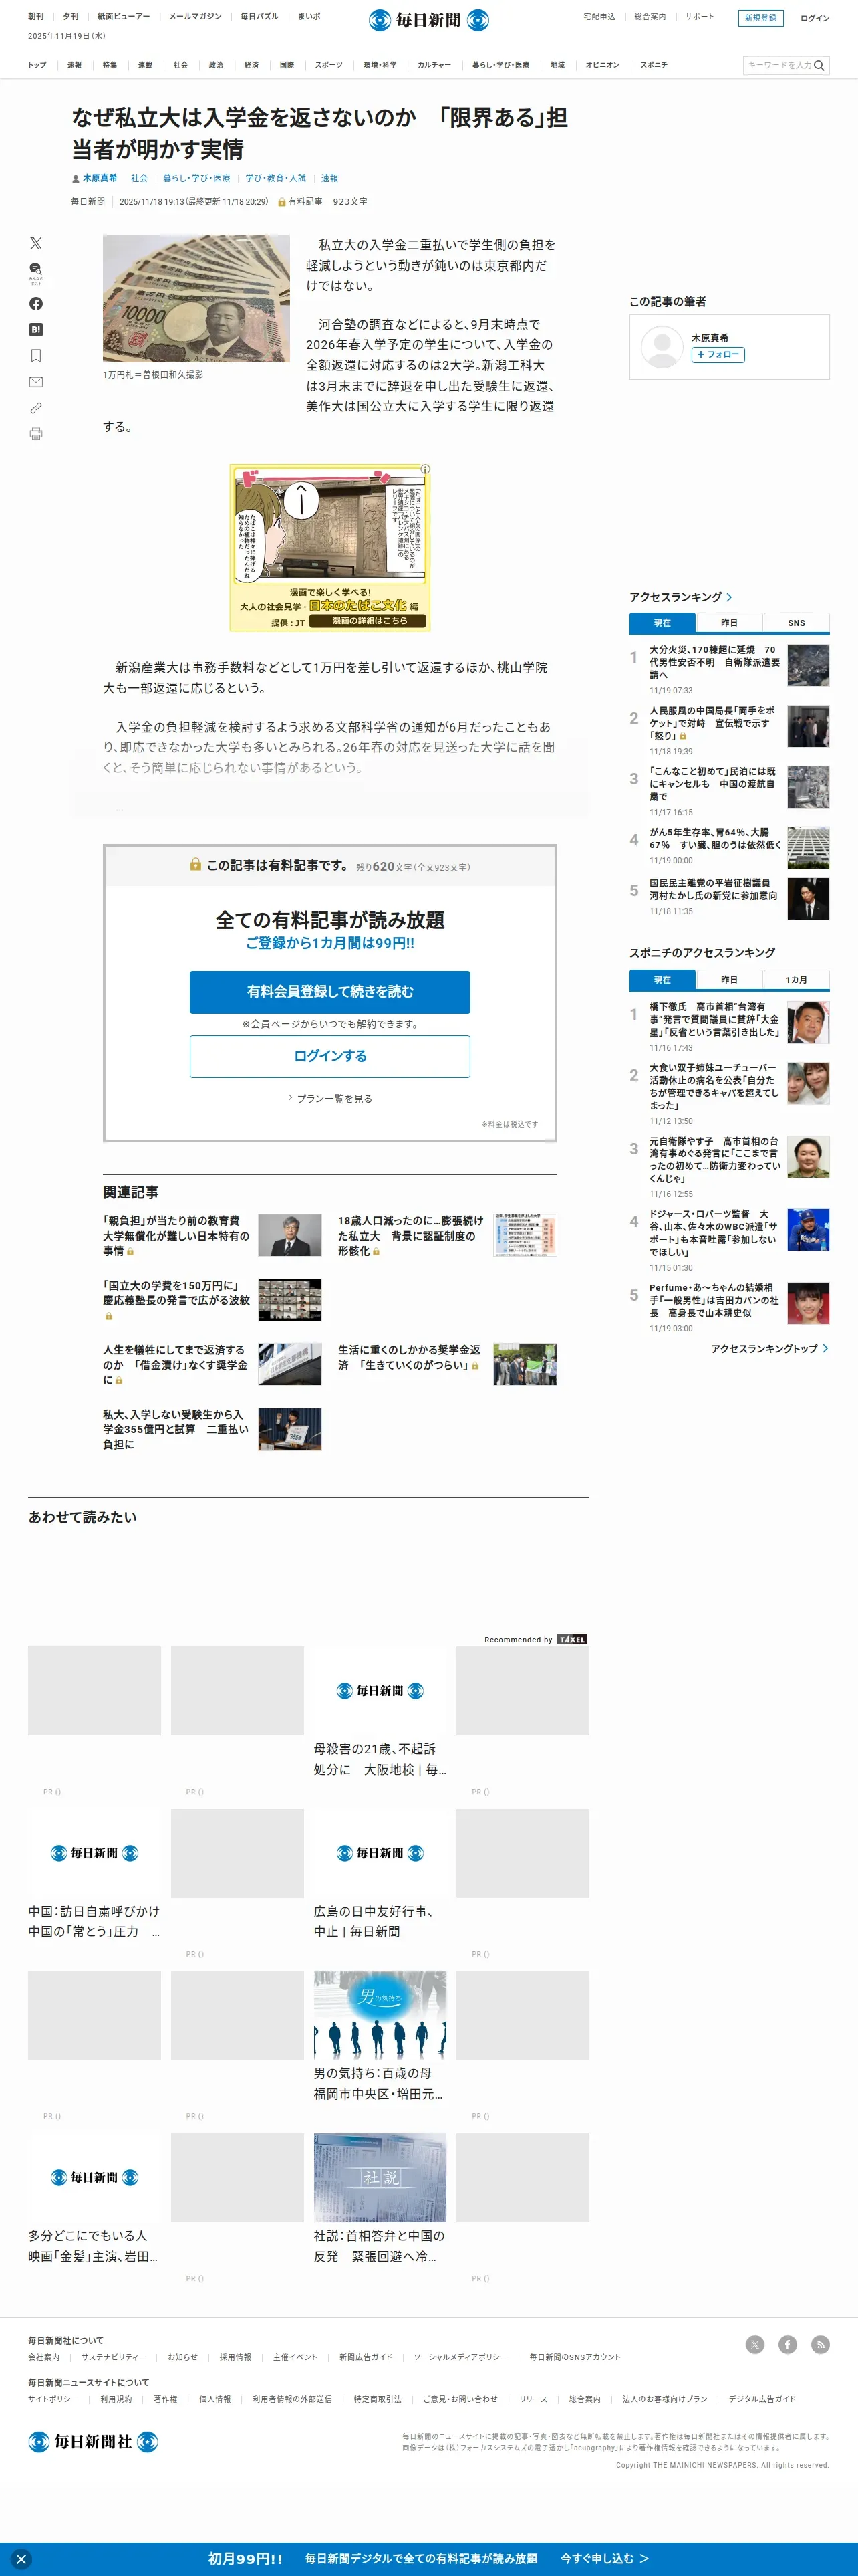Bookmark this article icon

(36, 355)
